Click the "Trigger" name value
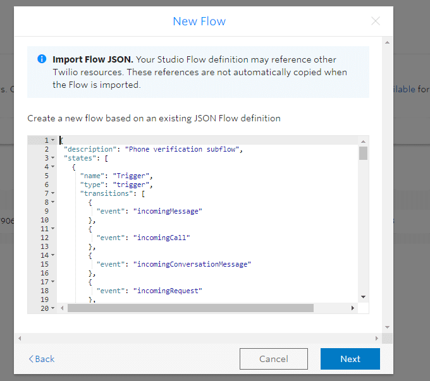 (x=131, y=176)
